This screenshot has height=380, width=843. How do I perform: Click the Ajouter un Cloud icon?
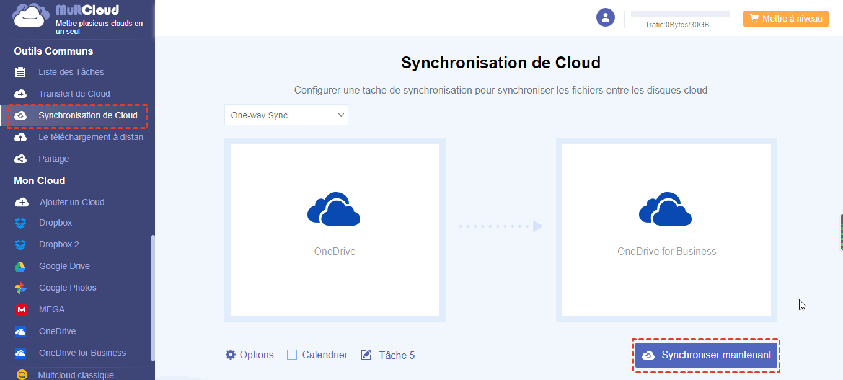21,203
